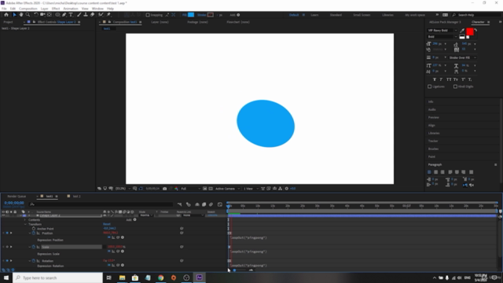Image resolution: width=503 pixels, height=283 pixels.
Task: Open the Animation menu
Action: 71,9
